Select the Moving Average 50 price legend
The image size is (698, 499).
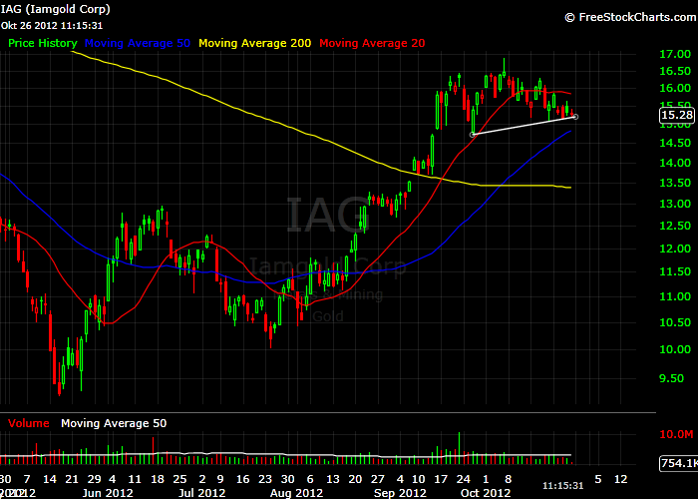pos(138,43)
